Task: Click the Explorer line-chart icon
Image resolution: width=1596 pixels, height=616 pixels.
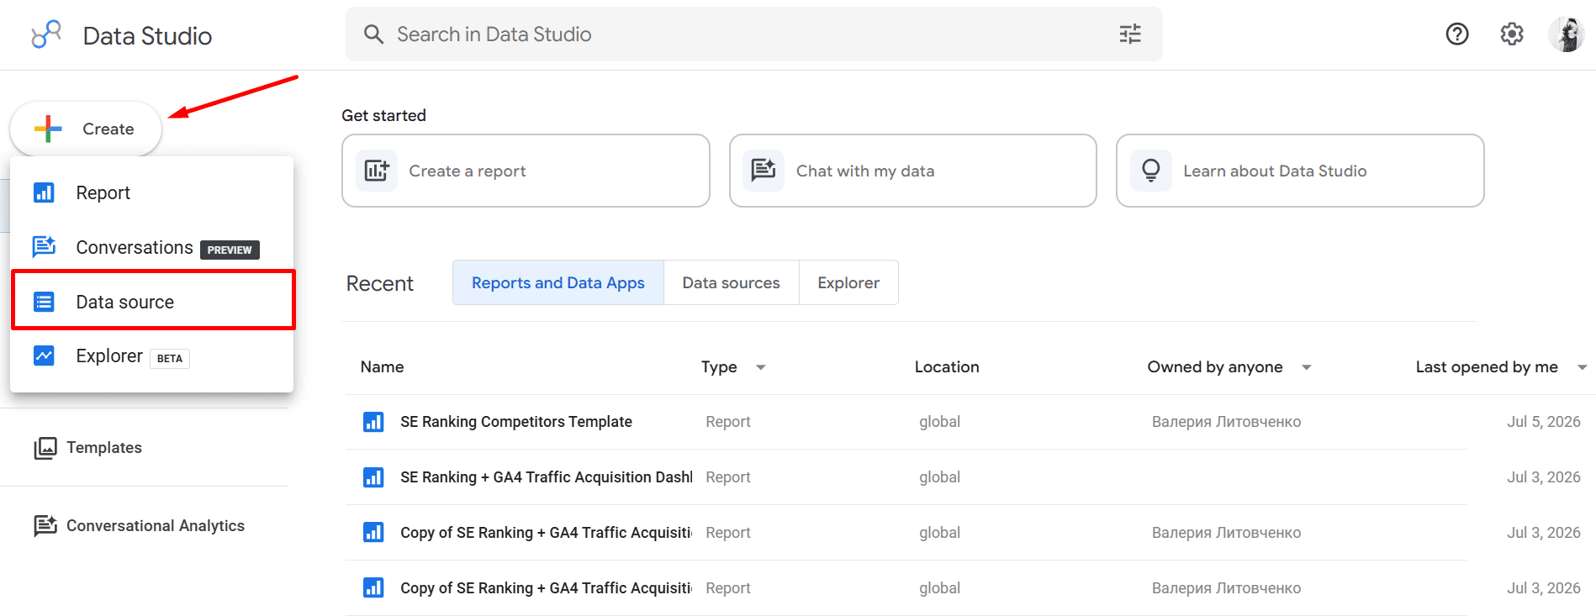Action: (x=44, y=355)
